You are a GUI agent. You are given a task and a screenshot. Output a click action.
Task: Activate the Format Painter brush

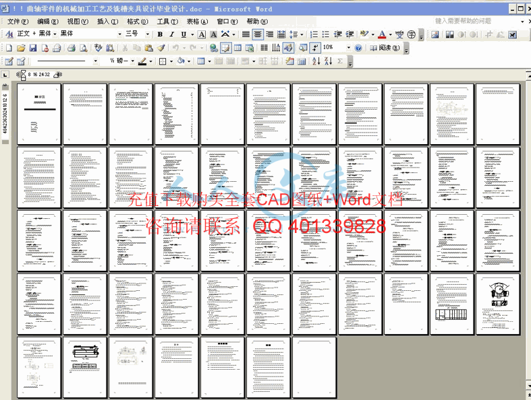tap(161, 48)
